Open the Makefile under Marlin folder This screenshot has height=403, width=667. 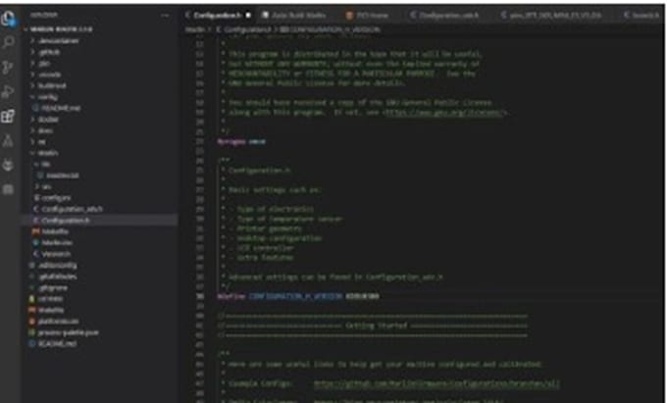pyautogui.click(x=55, y=231)
